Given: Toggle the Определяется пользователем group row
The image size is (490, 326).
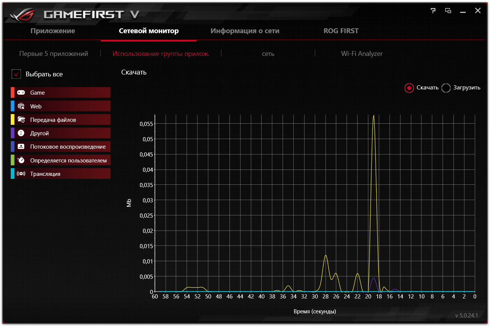Looking at the screenshot, I should pos(60,160).
